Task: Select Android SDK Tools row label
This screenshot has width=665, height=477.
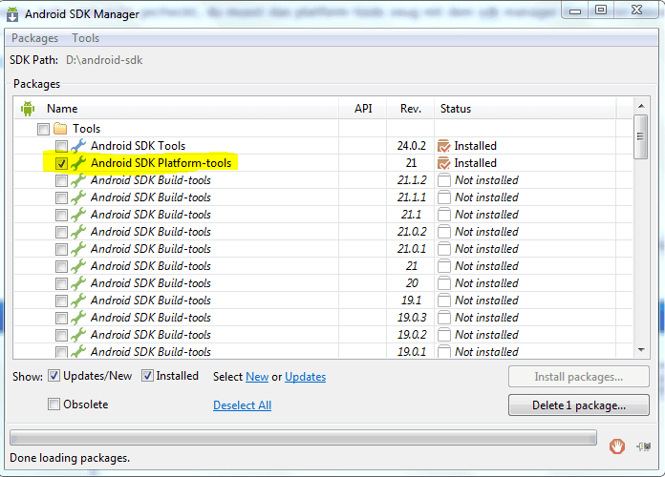Action: [139, 146]
